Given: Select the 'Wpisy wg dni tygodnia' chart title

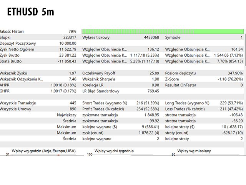Looking at the screenshot, I should click(x=114, y=151).
